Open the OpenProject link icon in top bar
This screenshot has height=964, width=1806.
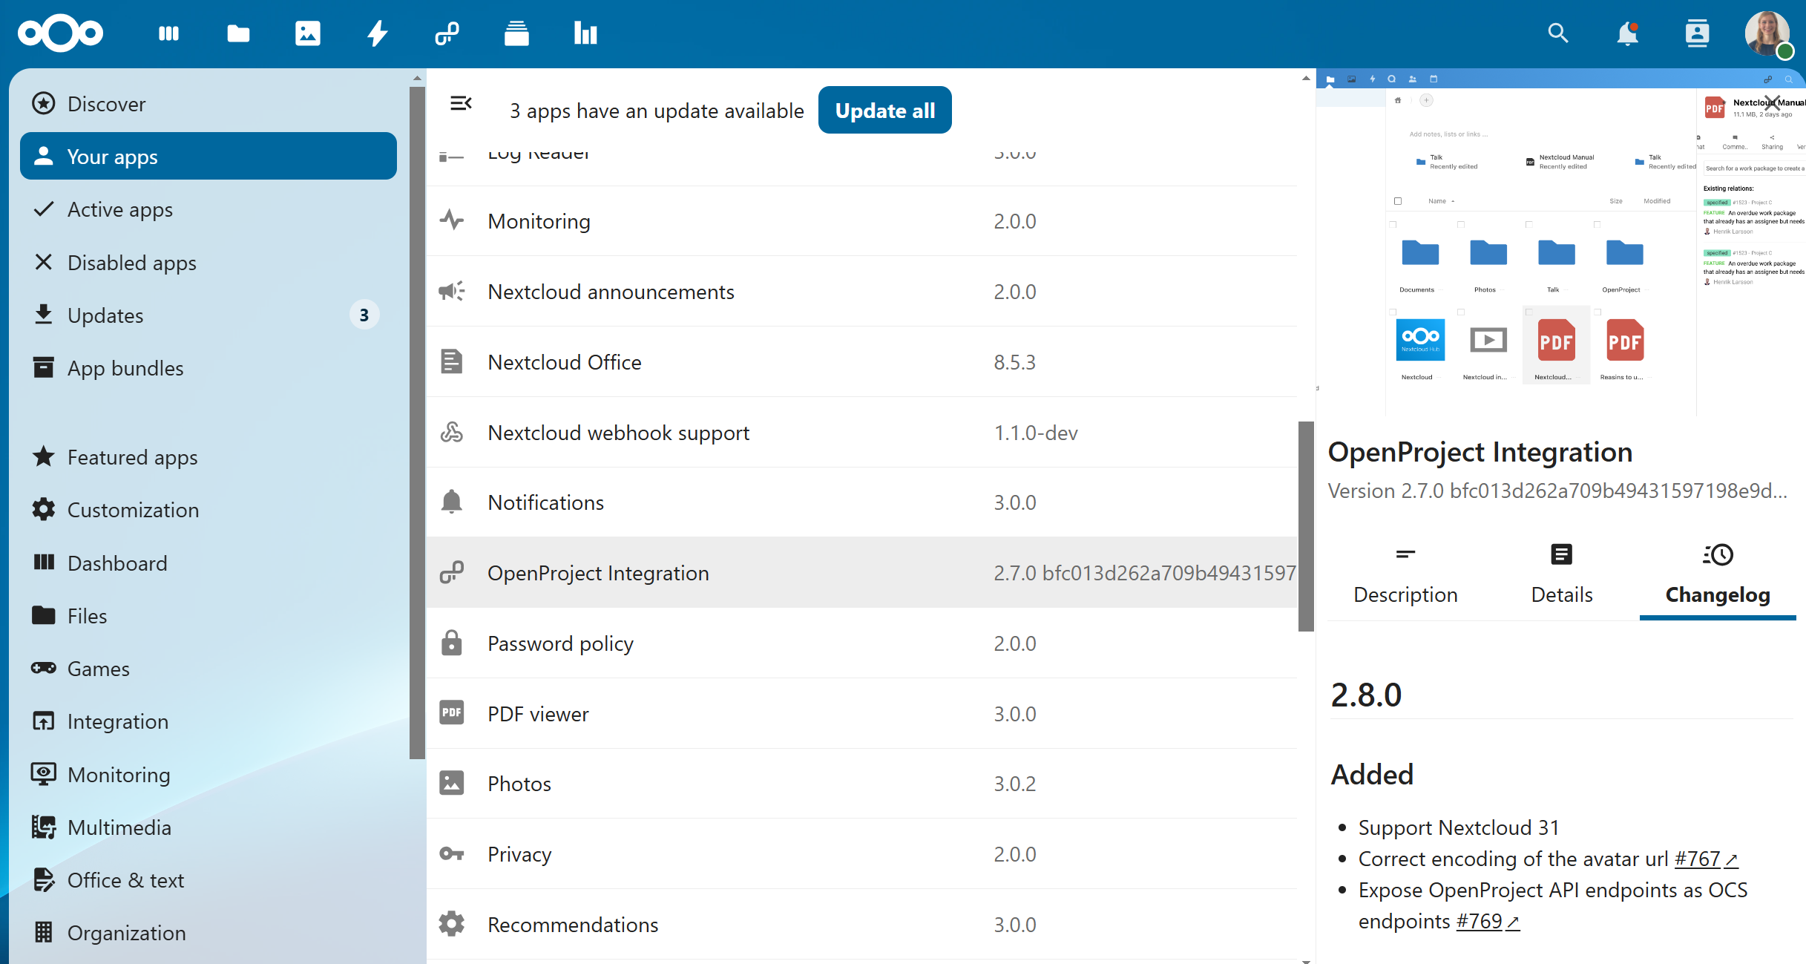pos(447,33)
